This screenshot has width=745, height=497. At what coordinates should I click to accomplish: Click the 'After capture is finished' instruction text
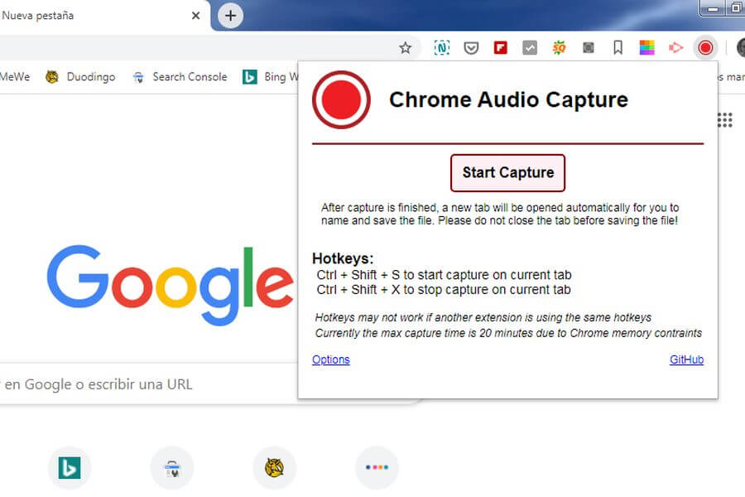[500, 214]
